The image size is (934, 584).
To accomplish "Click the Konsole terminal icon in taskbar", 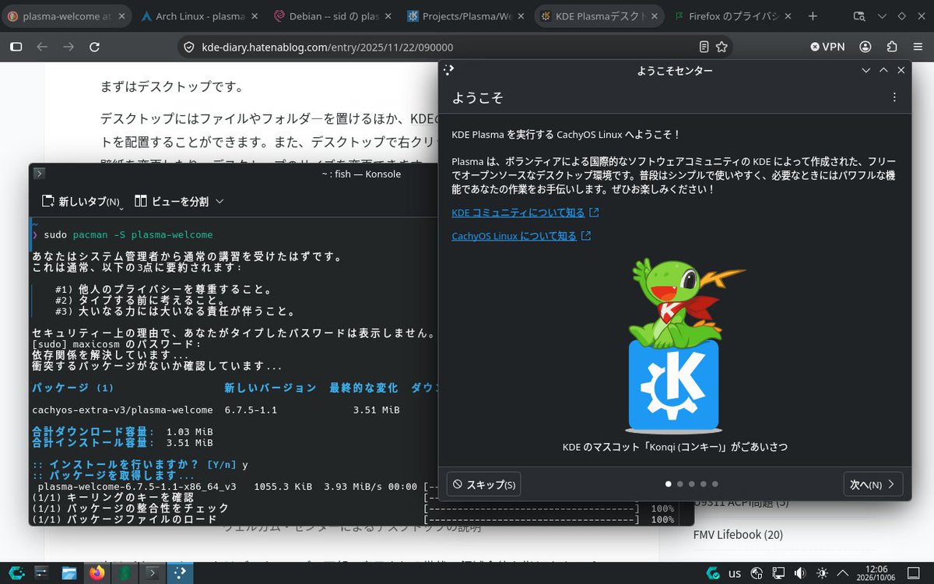I will coord(152,573).
